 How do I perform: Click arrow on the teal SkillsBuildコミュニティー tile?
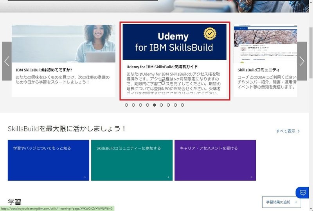(168, 177)
